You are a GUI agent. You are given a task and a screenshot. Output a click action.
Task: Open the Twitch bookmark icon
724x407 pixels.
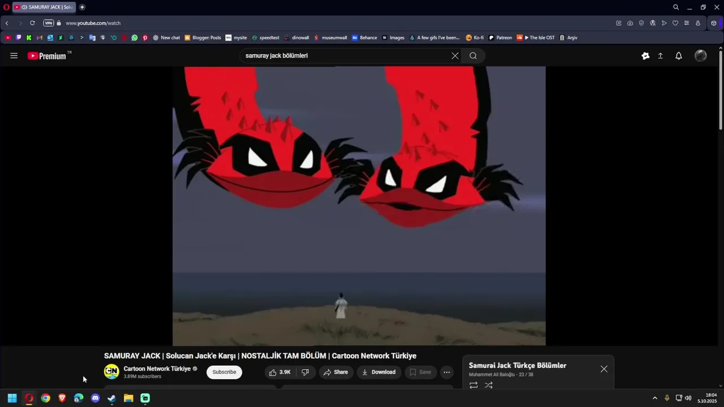[19, 38]
